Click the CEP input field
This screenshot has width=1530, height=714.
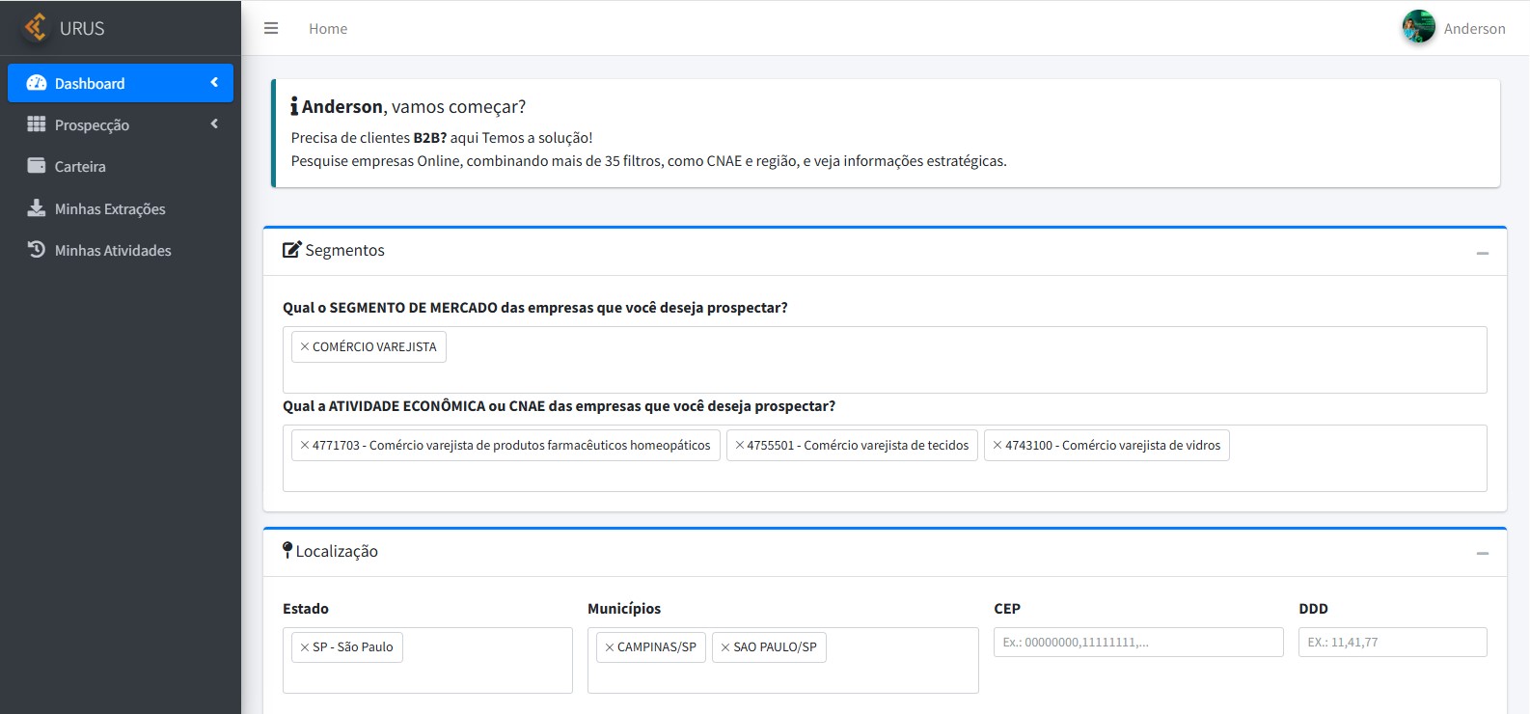click(x=1137, y=643)
